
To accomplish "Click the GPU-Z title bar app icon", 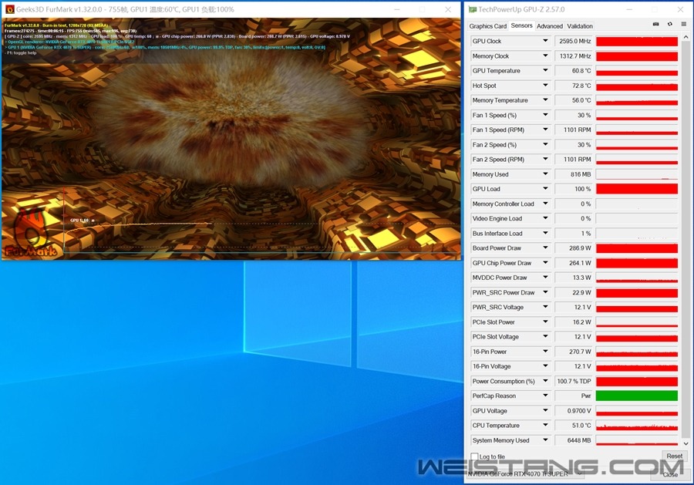I will 473,9.
